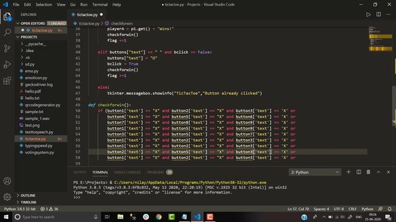
Task: Change indentation via Spaces: 4
Action: tap(321, 209)
